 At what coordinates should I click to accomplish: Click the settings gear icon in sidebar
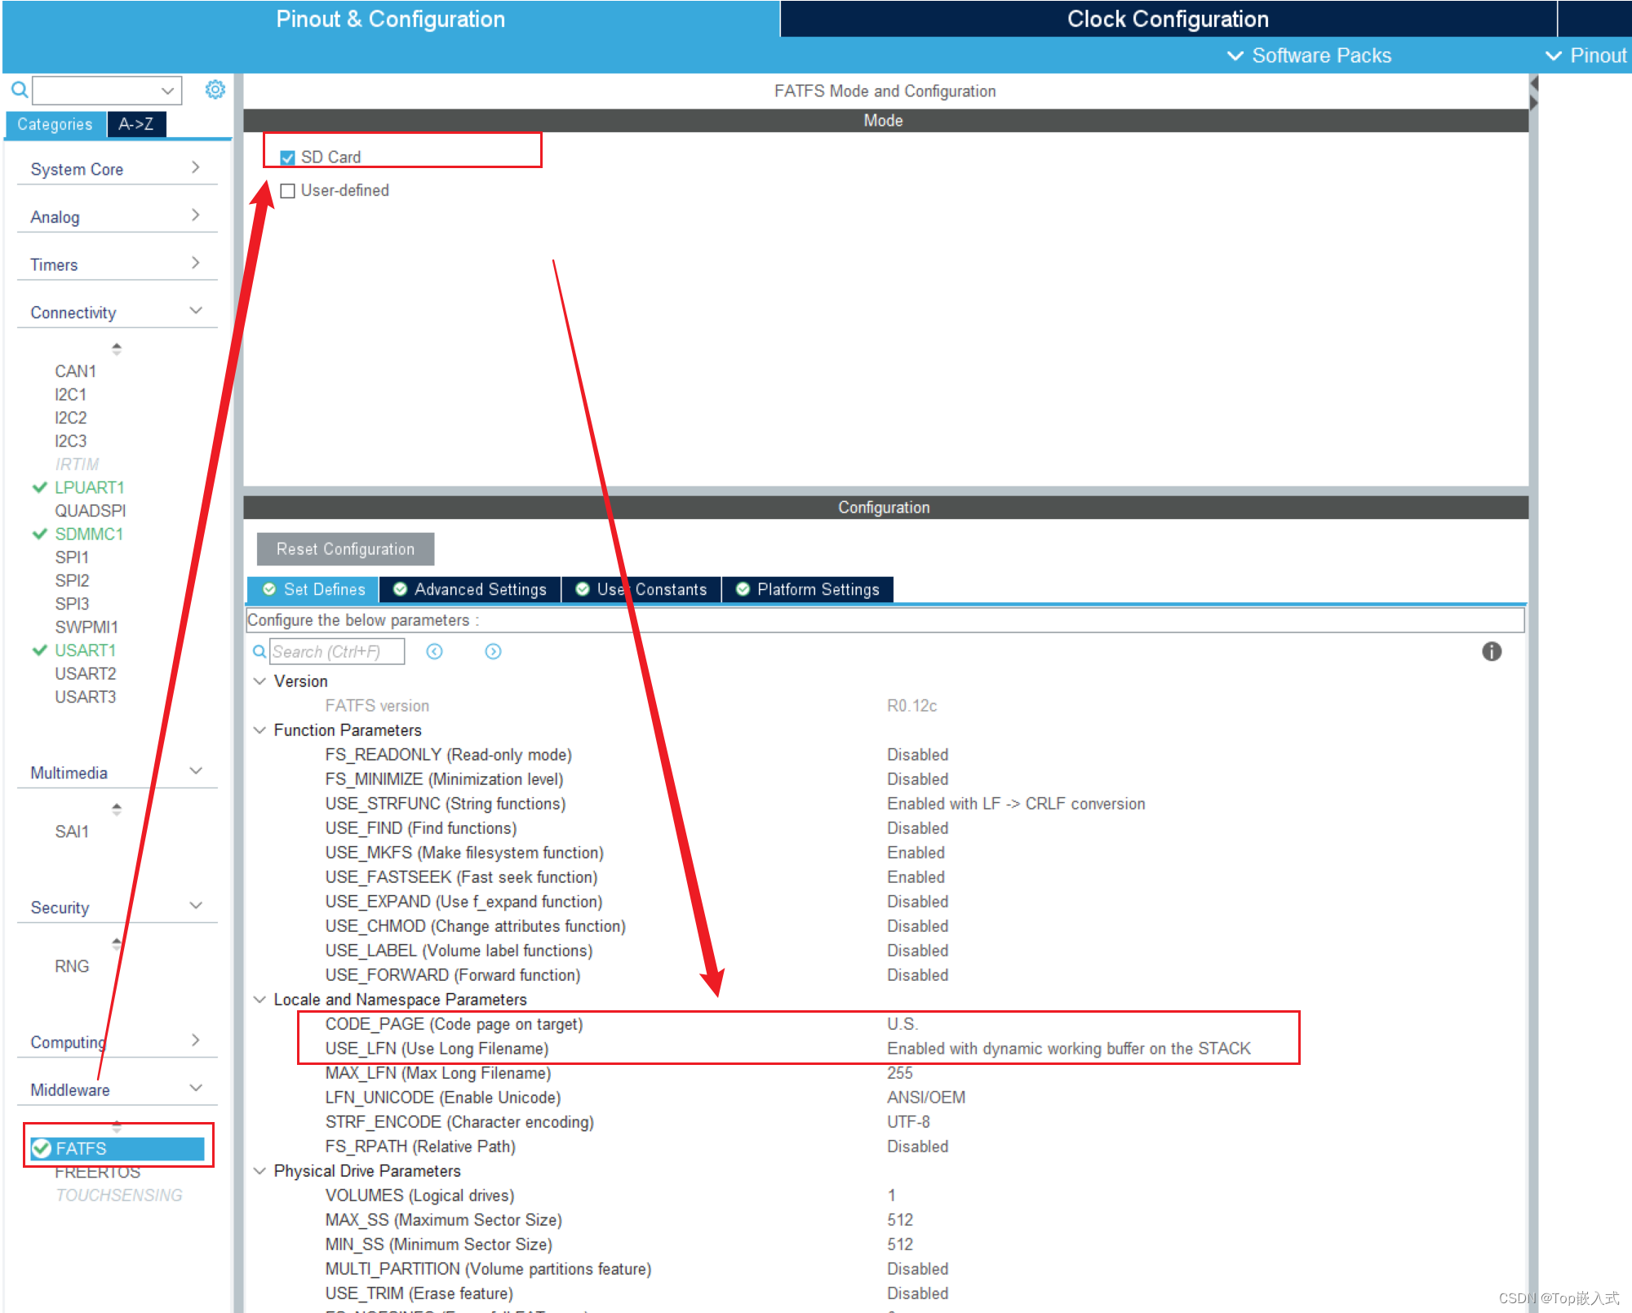tap(215, 90)
